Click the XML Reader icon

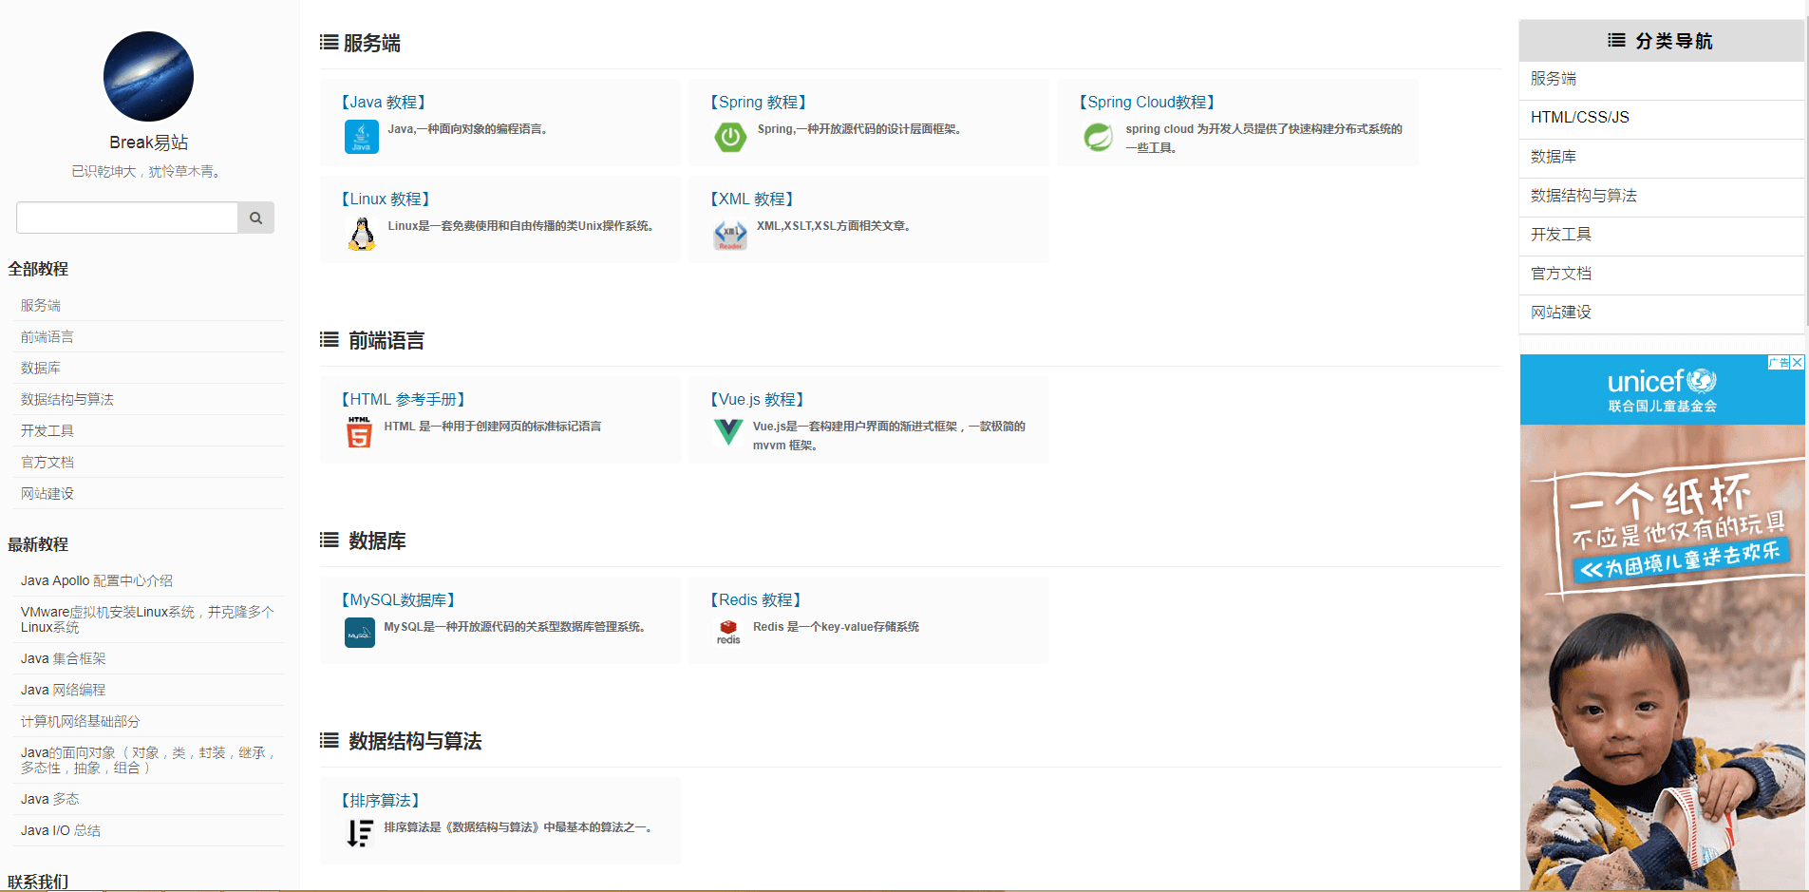point(730,234)
